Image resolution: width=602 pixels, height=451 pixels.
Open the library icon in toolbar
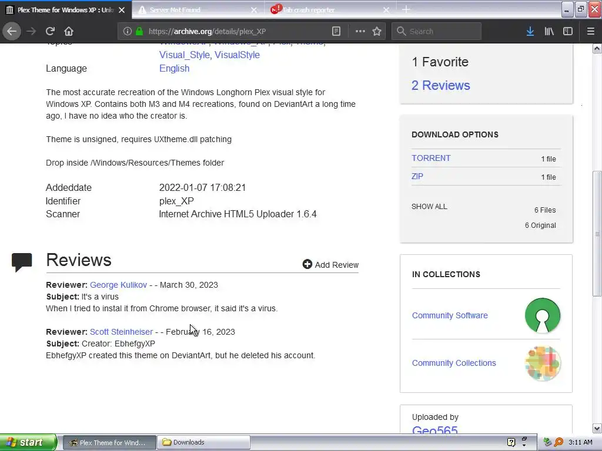click(x=549, y=31)
